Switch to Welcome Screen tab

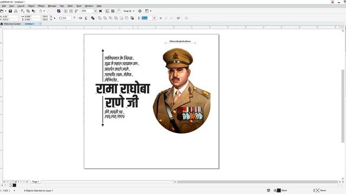12,24
